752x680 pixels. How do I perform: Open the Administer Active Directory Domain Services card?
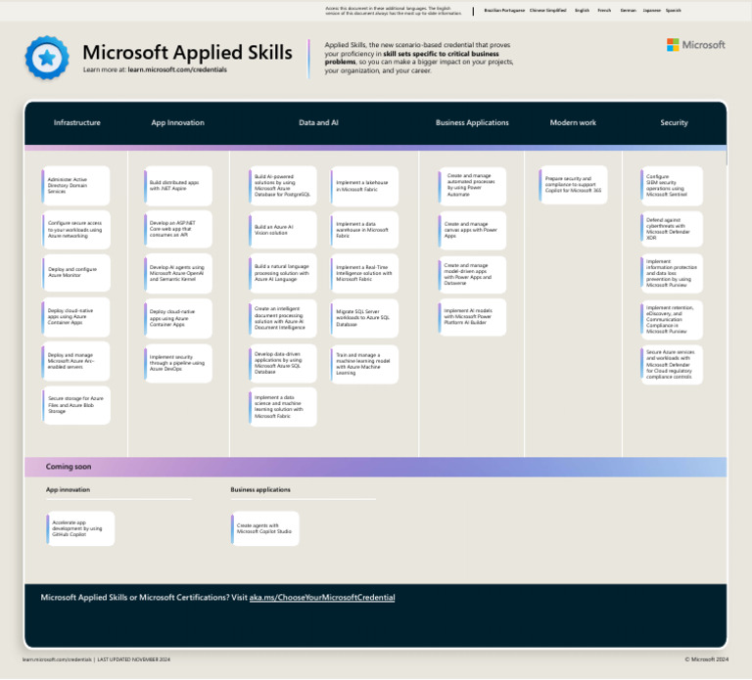click(x=76, y=185)
